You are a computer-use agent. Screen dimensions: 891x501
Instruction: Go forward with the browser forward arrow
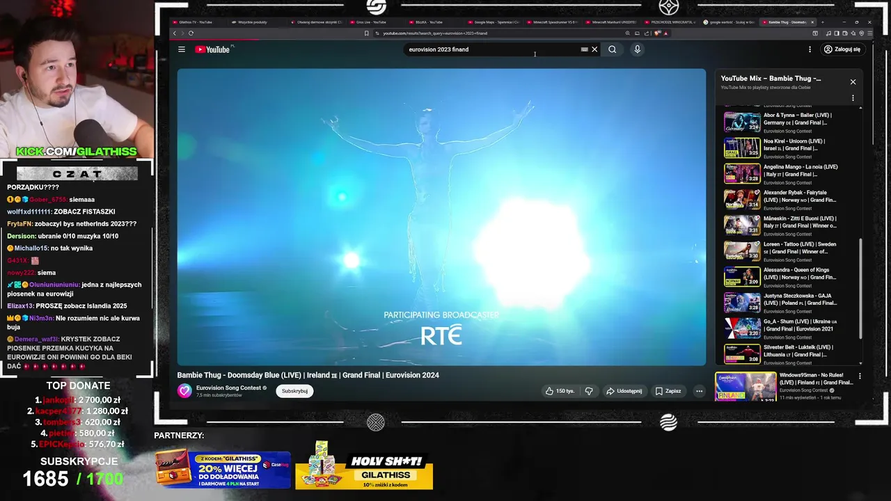[x=182, y=33]
